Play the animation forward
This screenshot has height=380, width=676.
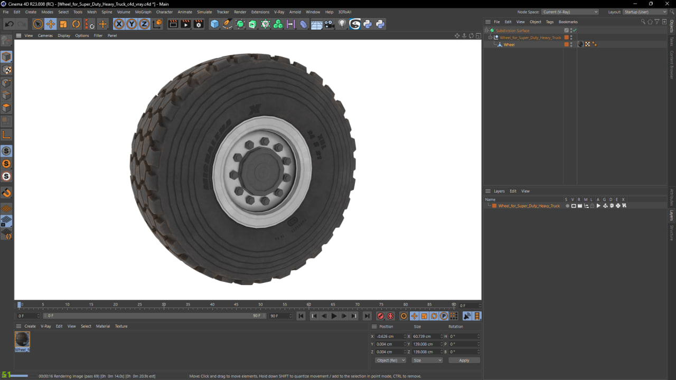[334, 316]
